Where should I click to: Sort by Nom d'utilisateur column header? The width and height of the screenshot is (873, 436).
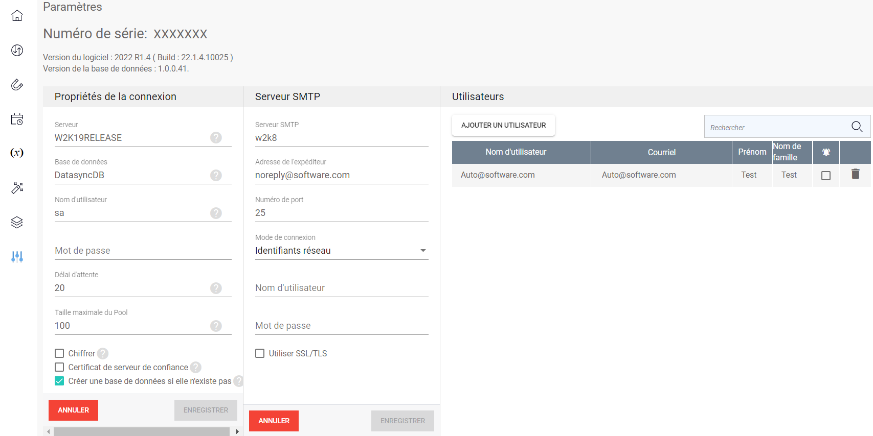click(x=516, y=152)
